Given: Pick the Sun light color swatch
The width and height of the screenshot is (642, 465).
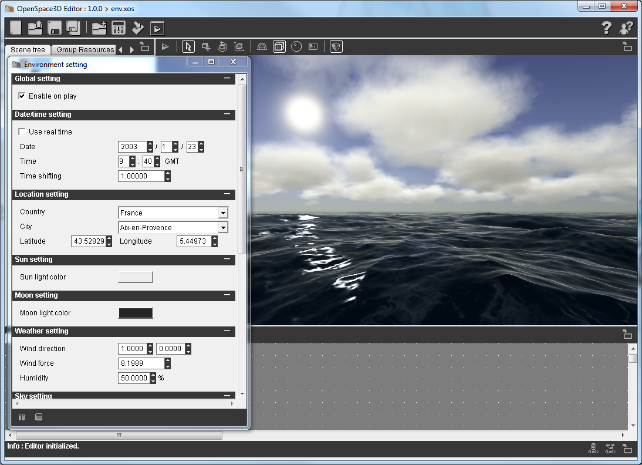Looking at the screenshot, I should click(x=136, y=277).
